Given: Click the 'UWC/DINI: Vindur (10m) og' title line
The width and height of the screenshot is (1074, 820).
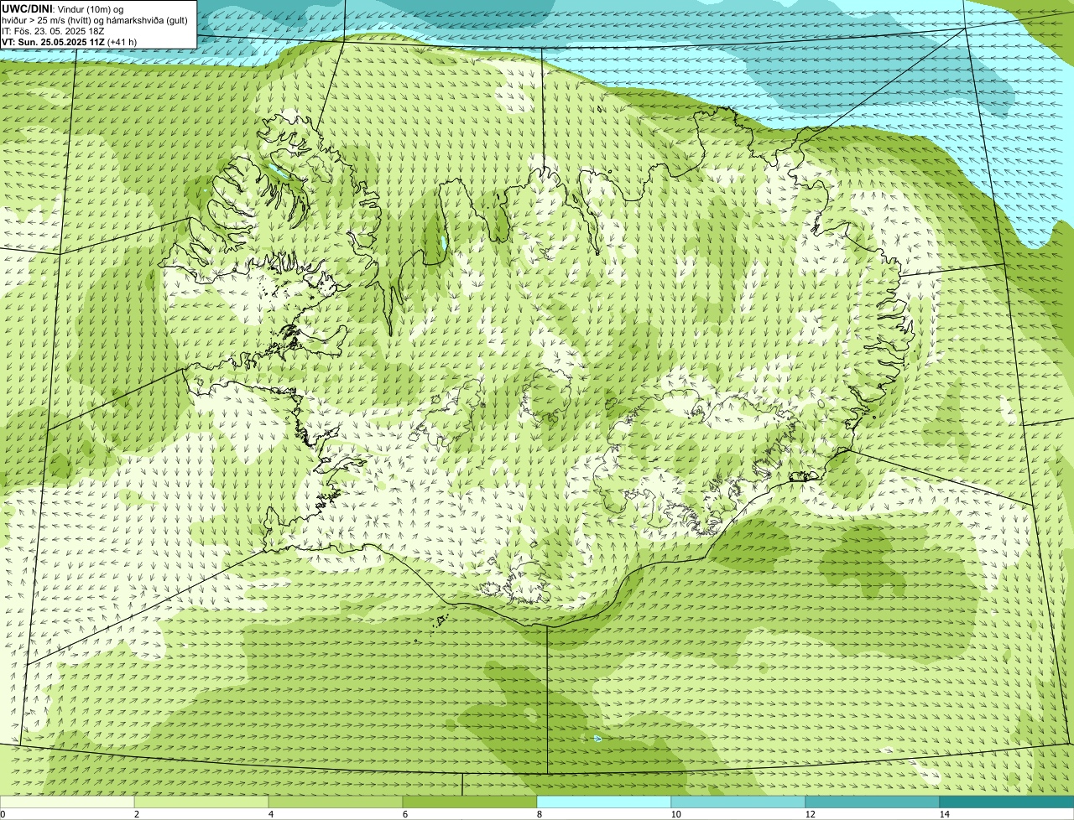Looking at the screenshot, I should click(x=62, y=8).
